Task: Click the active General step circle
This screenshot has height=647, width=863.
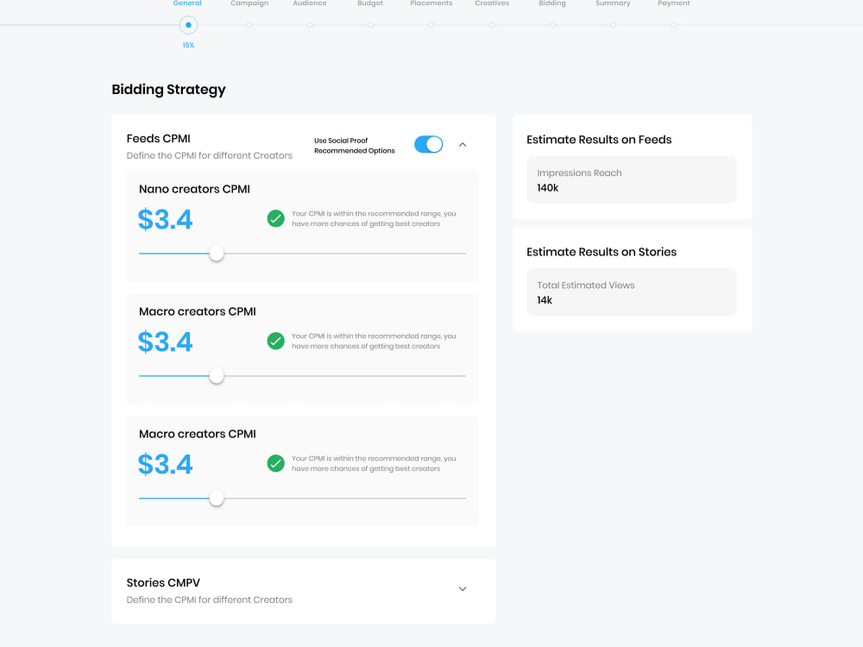Action: (188, 26)
